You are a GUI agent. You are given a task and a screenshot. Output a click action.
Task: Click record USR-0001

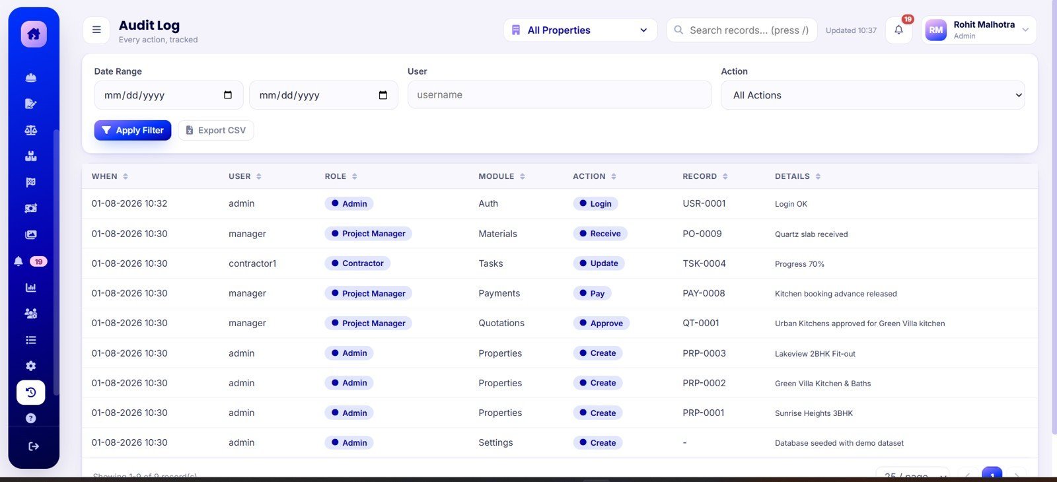704,203
